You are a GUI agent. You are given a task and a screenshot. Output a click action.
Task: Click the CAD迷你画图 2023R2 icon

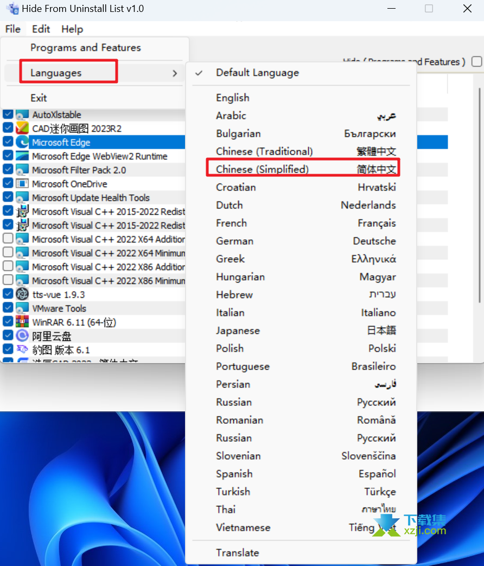[x=22, y=128]
